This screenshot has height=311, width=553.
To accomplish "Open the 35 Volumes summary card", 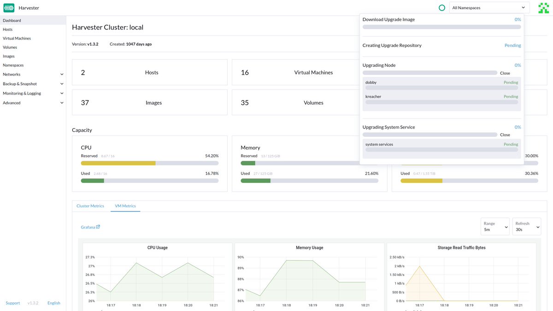I will 296,102.
